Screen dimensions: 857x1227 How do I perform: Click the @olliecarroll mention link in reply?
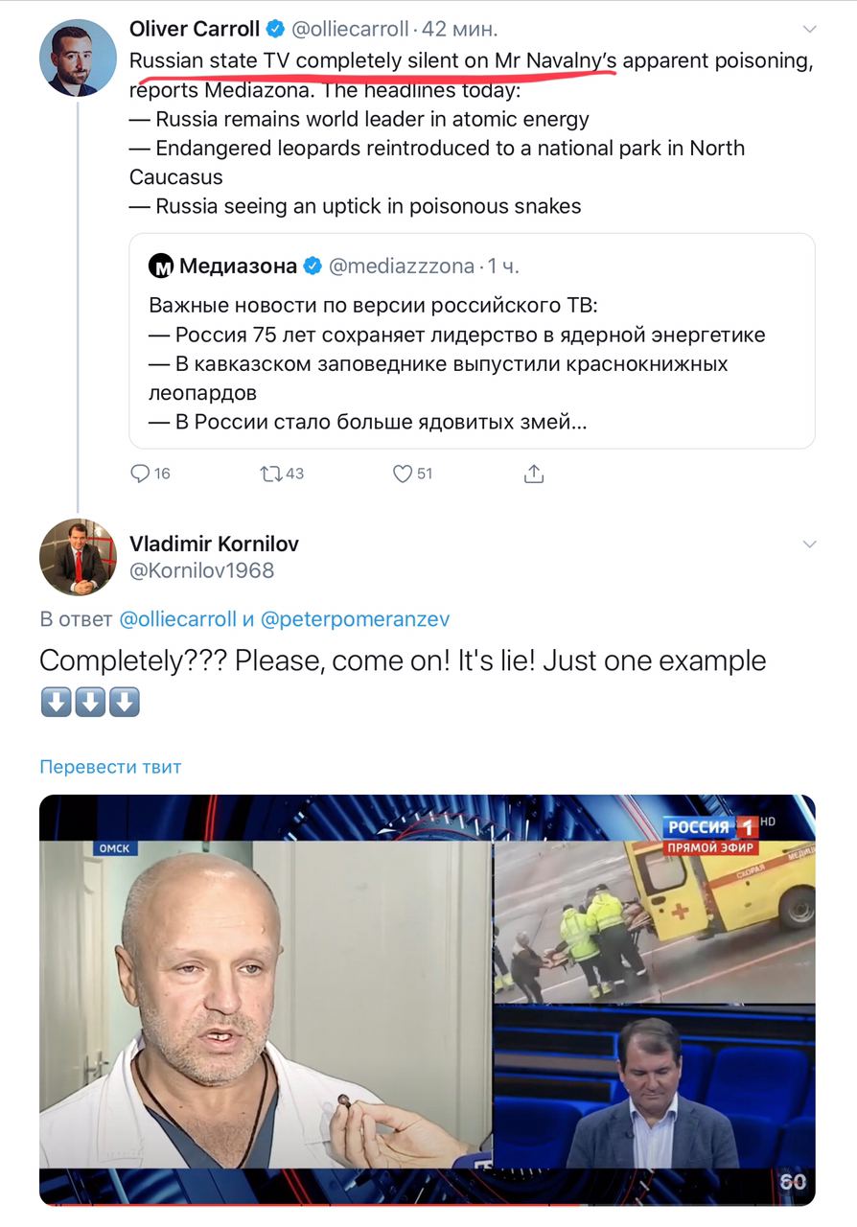point(177,619)
